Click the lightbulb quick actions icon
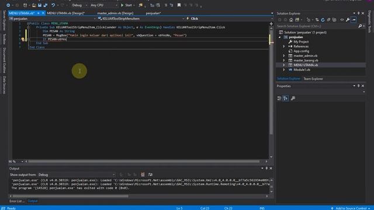Viewport: 374px width, 210px height. click(x=23, y=39)
